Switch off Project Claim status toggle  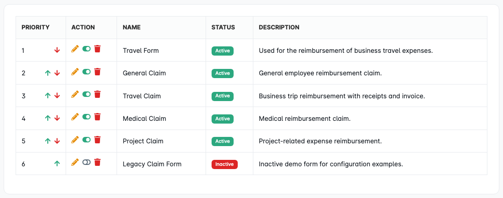86,140
